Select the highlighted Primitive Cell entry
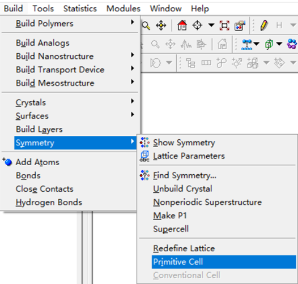 click(224, 262)
